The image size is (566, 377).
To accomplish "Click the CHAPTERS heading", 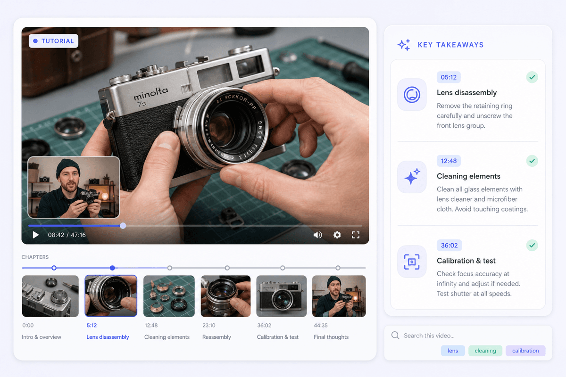I will [x=35, y=257].
